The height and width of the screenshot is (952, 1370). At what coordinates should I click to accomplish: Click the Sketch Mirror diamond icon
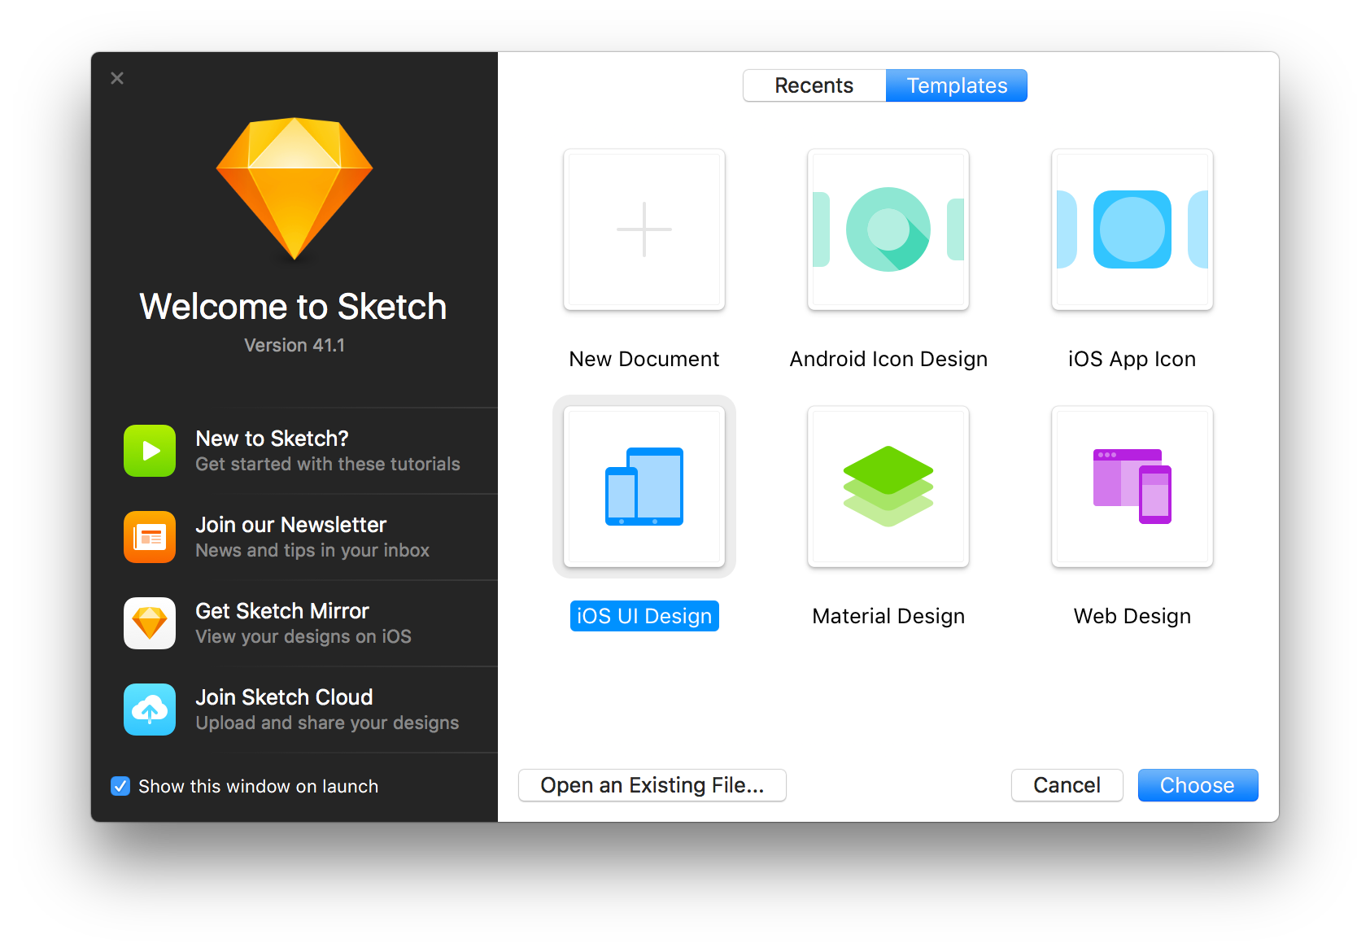point(150,623)
